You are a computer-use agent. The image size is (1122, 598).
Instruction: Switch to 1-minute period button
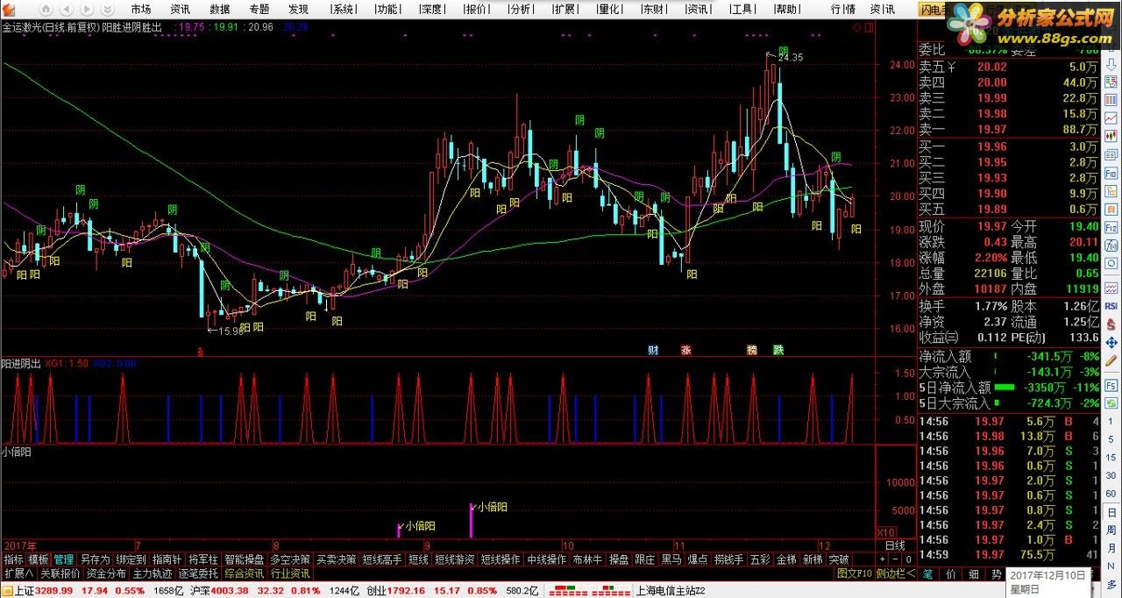1111,421
